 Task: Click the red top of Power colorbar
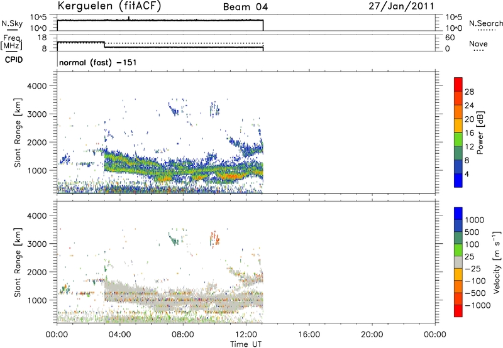[458, 84]
